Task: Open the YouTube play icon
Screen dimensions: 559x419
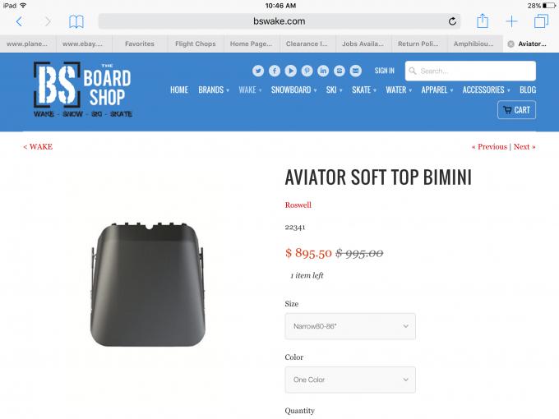Action: [x=290, y=71]
